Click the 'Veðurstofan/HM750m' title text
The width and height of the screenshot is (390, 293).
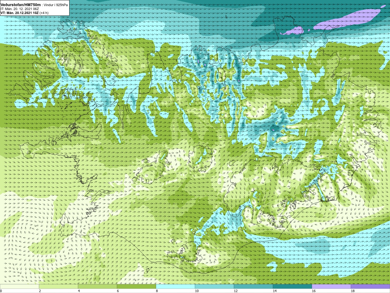click(x=21, y=5)
